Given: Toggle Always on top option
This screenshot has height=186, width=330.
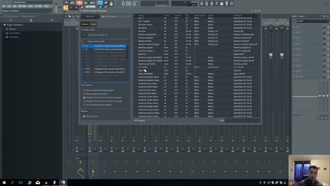Looking at the screenshot, I should 84,116.
